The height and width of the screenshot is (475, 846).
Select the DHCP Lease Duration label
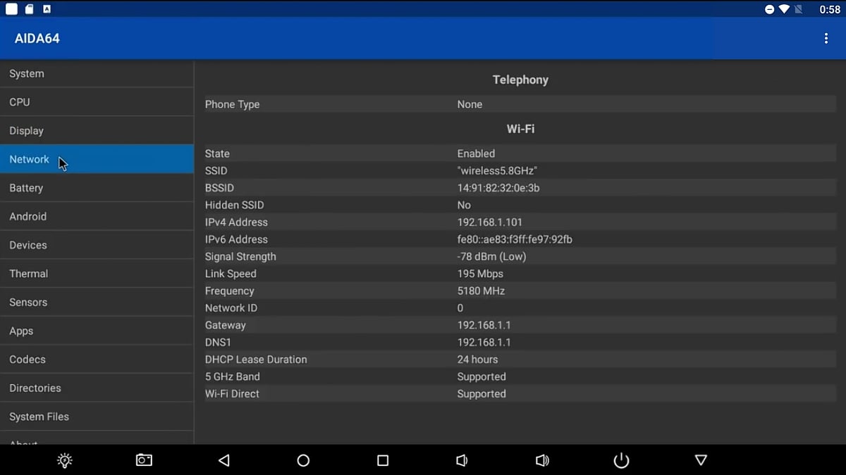(x=256, y=360)
